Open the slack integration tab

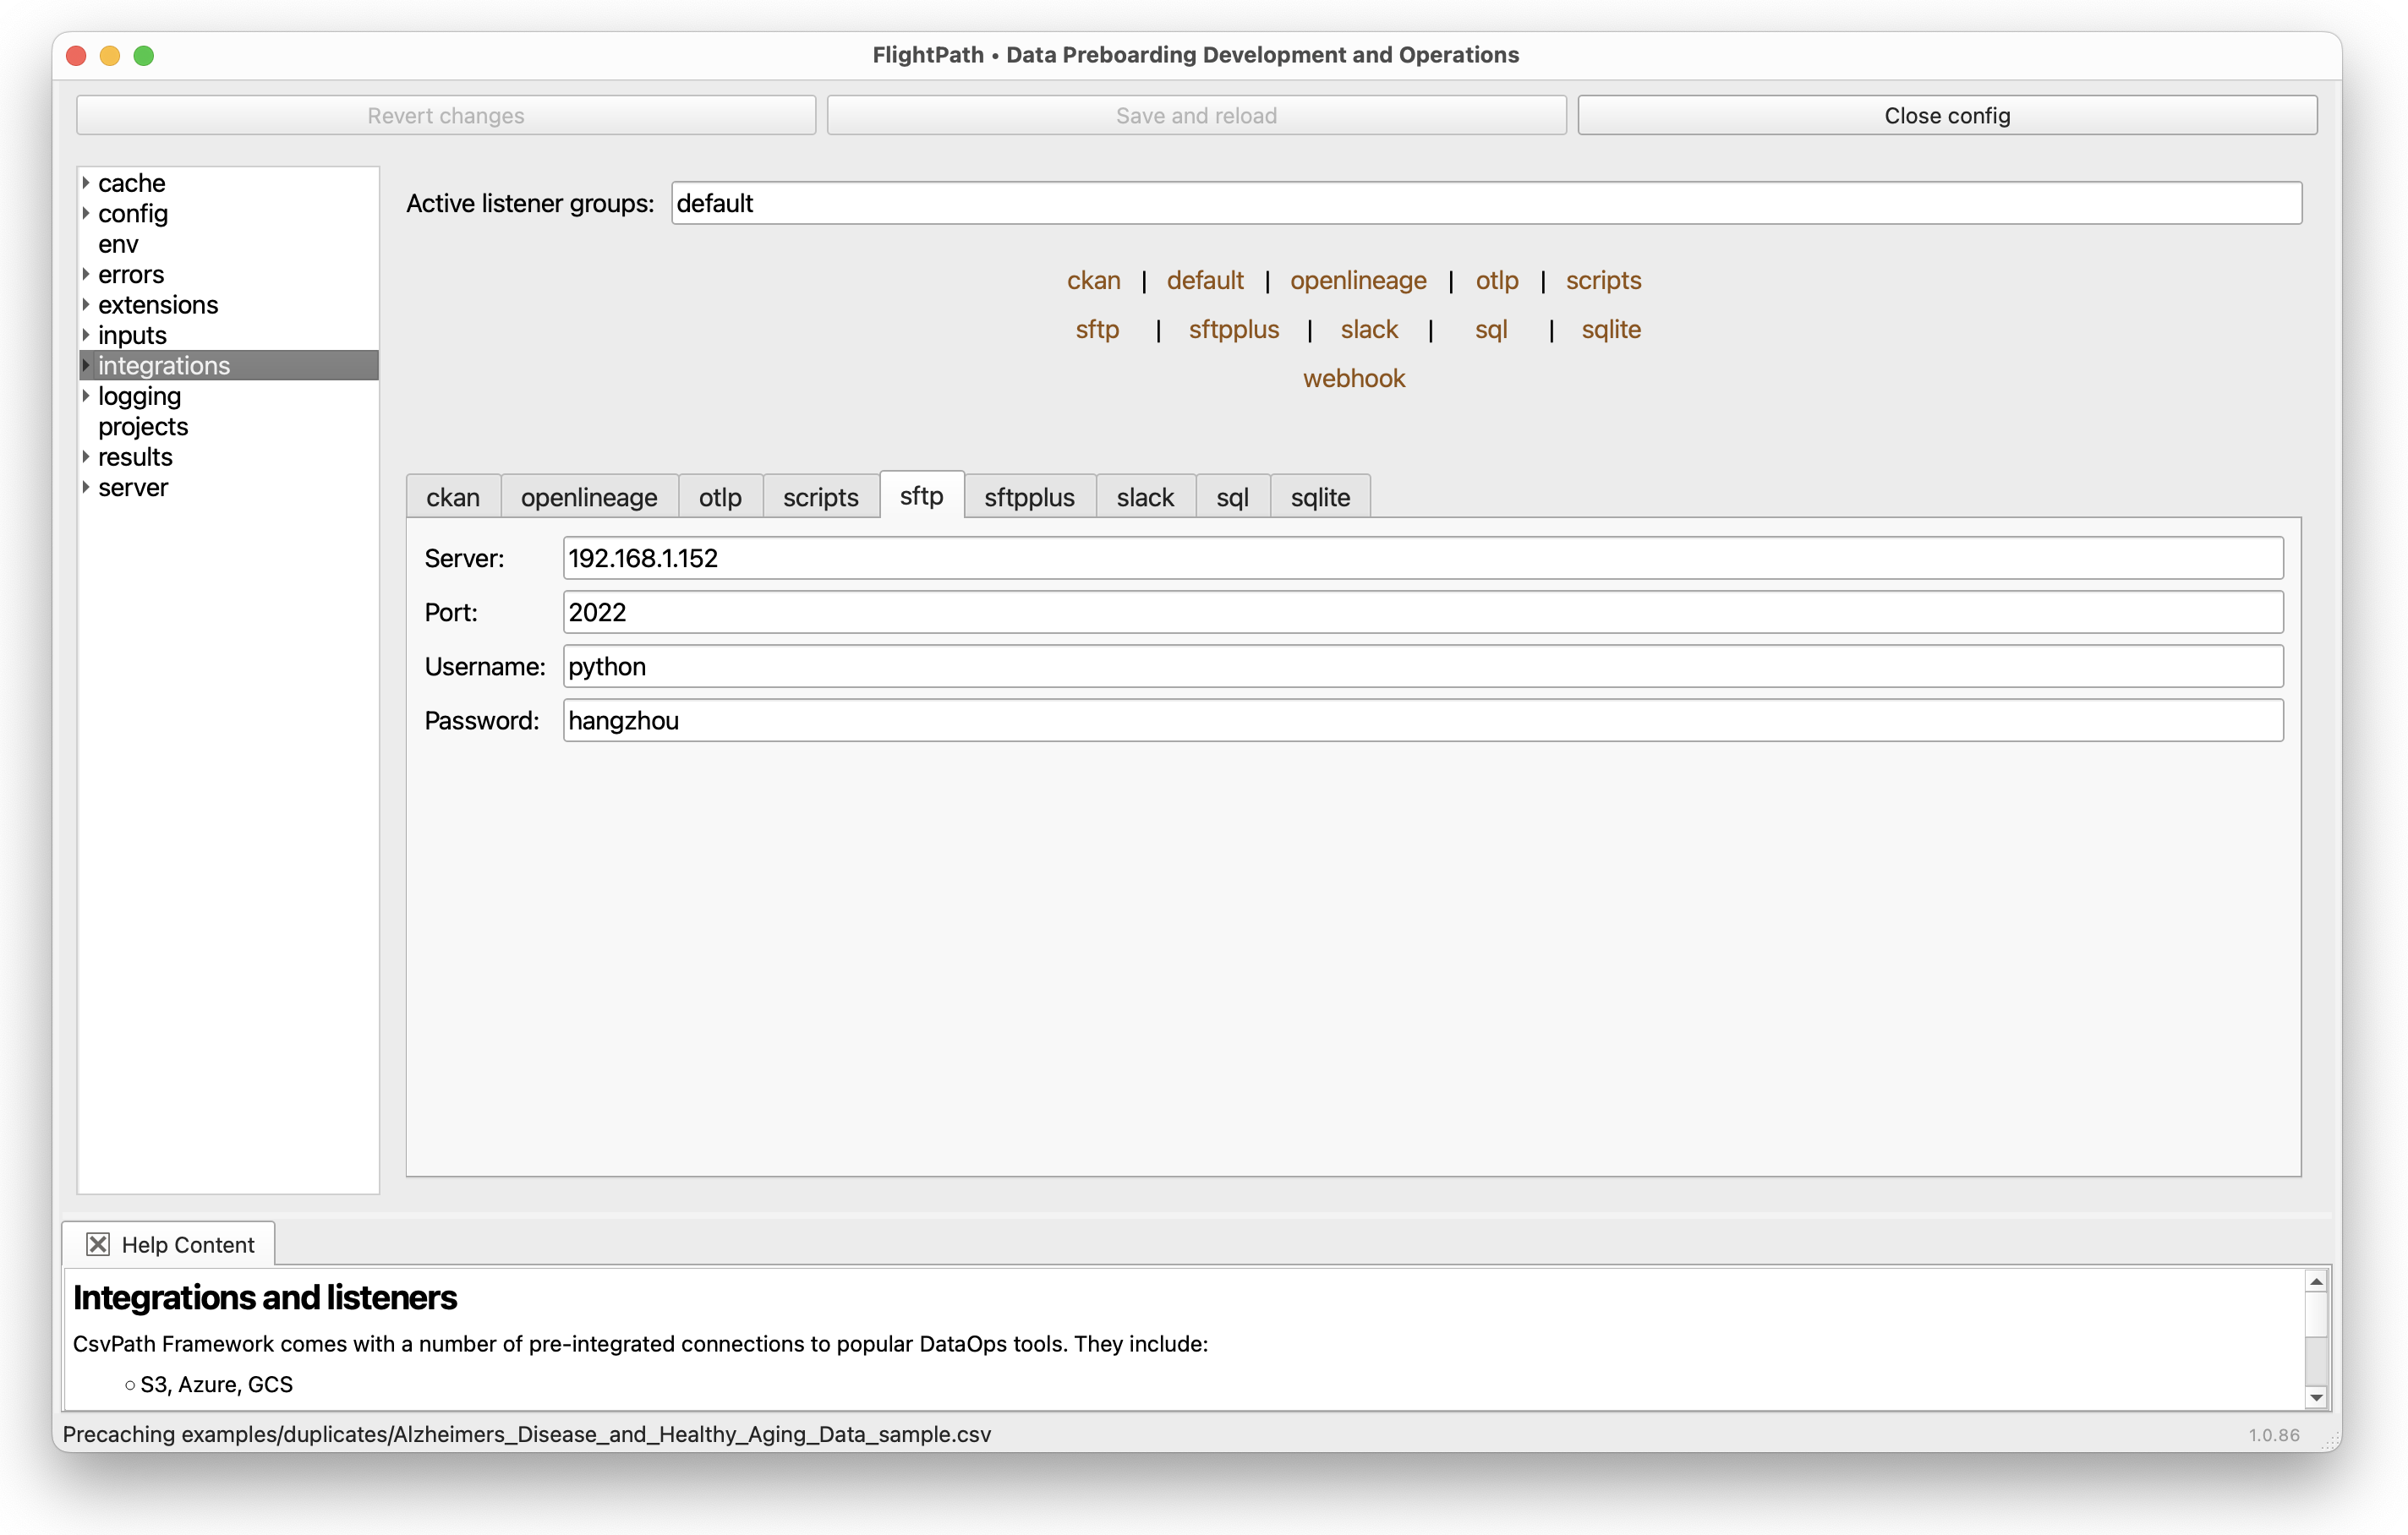(x=1144, y=497)
